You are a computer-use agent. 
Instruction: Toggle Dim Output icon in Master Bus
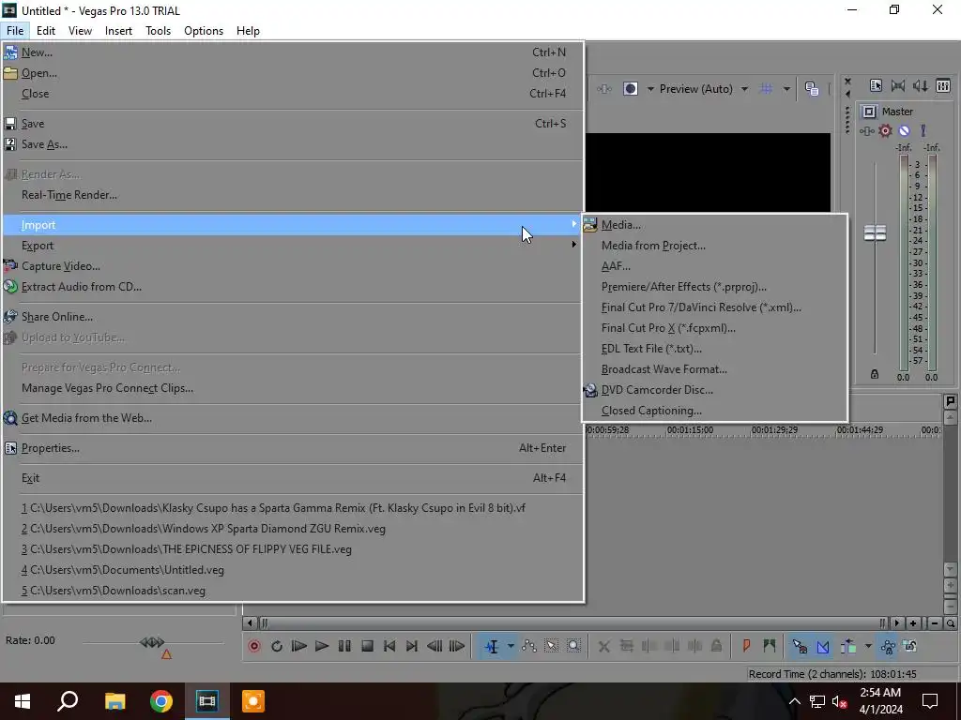[x=921, y=85]
